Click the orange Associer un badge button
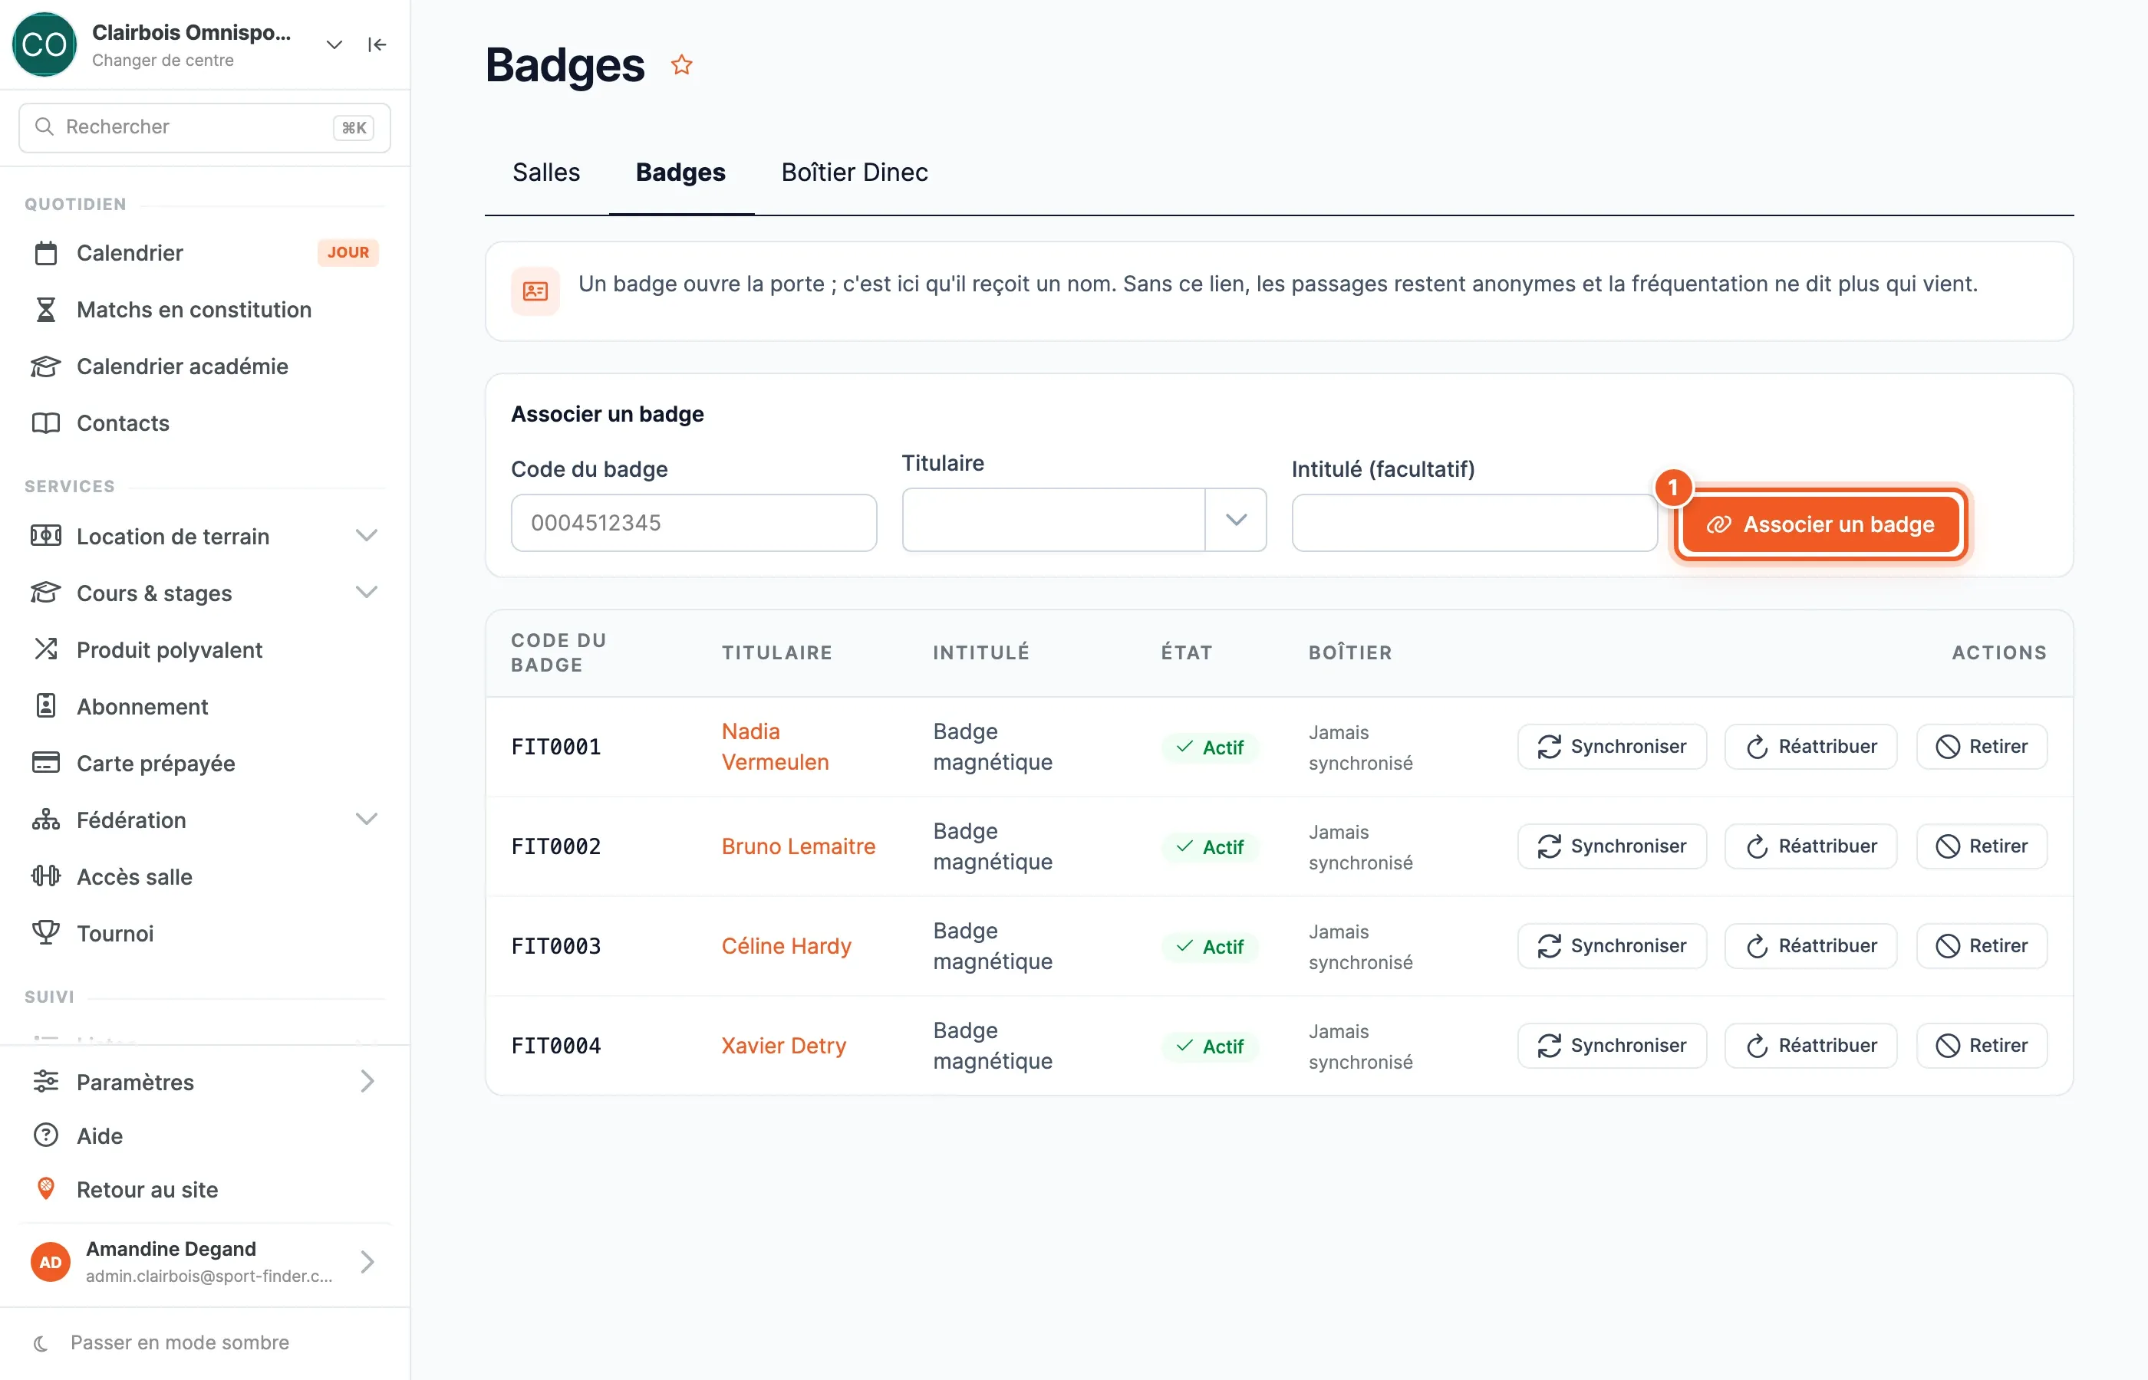 point(1820,524)
